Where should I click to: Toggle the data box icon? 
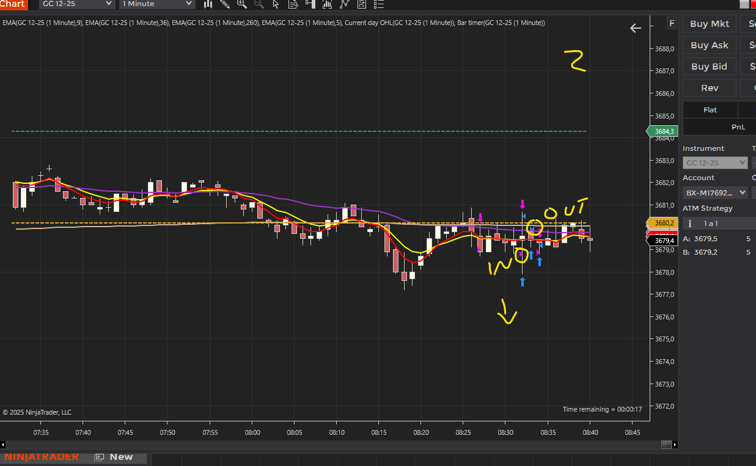tap(293, 4)
